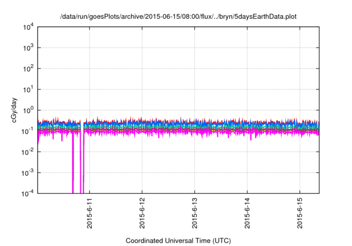Click the 10^-1 y-axis tick label
This screenshot has height=246, width=352.
click(28, 131)
